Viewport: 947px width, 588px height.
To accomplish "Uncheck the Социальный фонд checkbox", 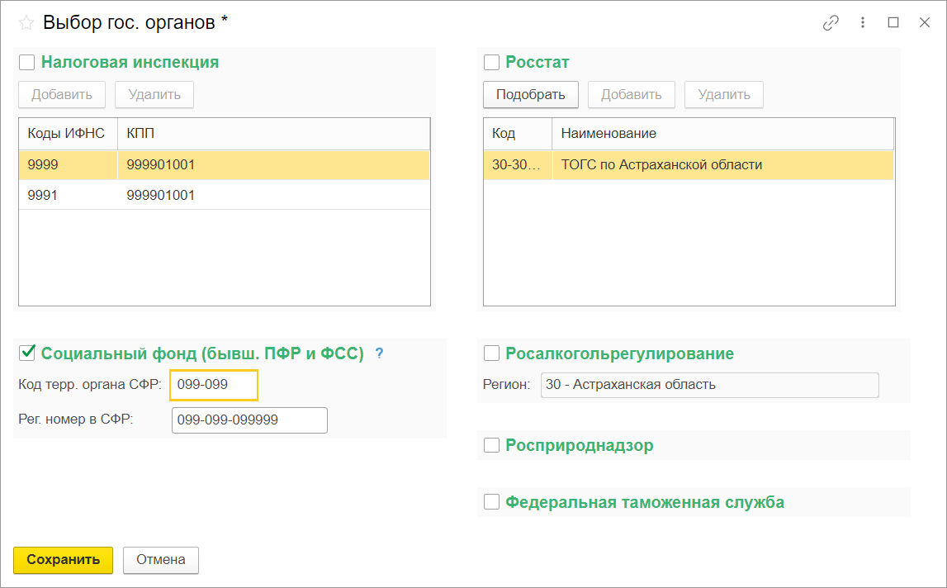I will (x=27, y=353).
